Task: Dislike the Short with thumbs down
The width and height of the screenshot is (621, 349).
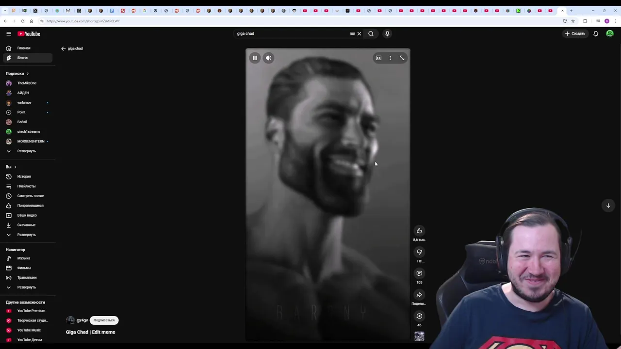Action: [x=419, y=252]
